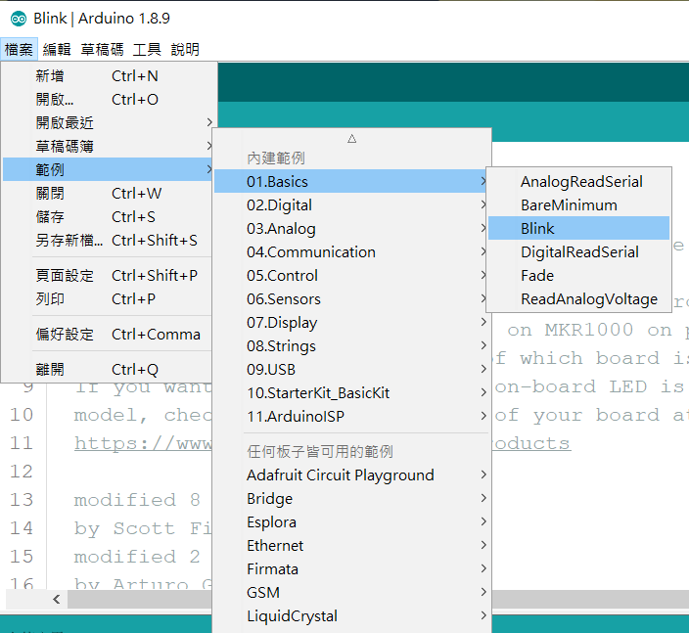The image size is (689, 633).
Task: Open the 編輯 menu
Action: 57,49
